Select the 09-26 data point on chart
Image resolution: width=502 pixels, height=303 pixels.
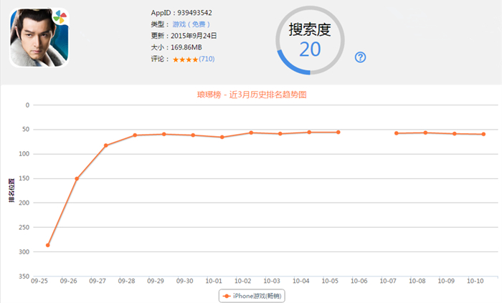coord(77,178)
